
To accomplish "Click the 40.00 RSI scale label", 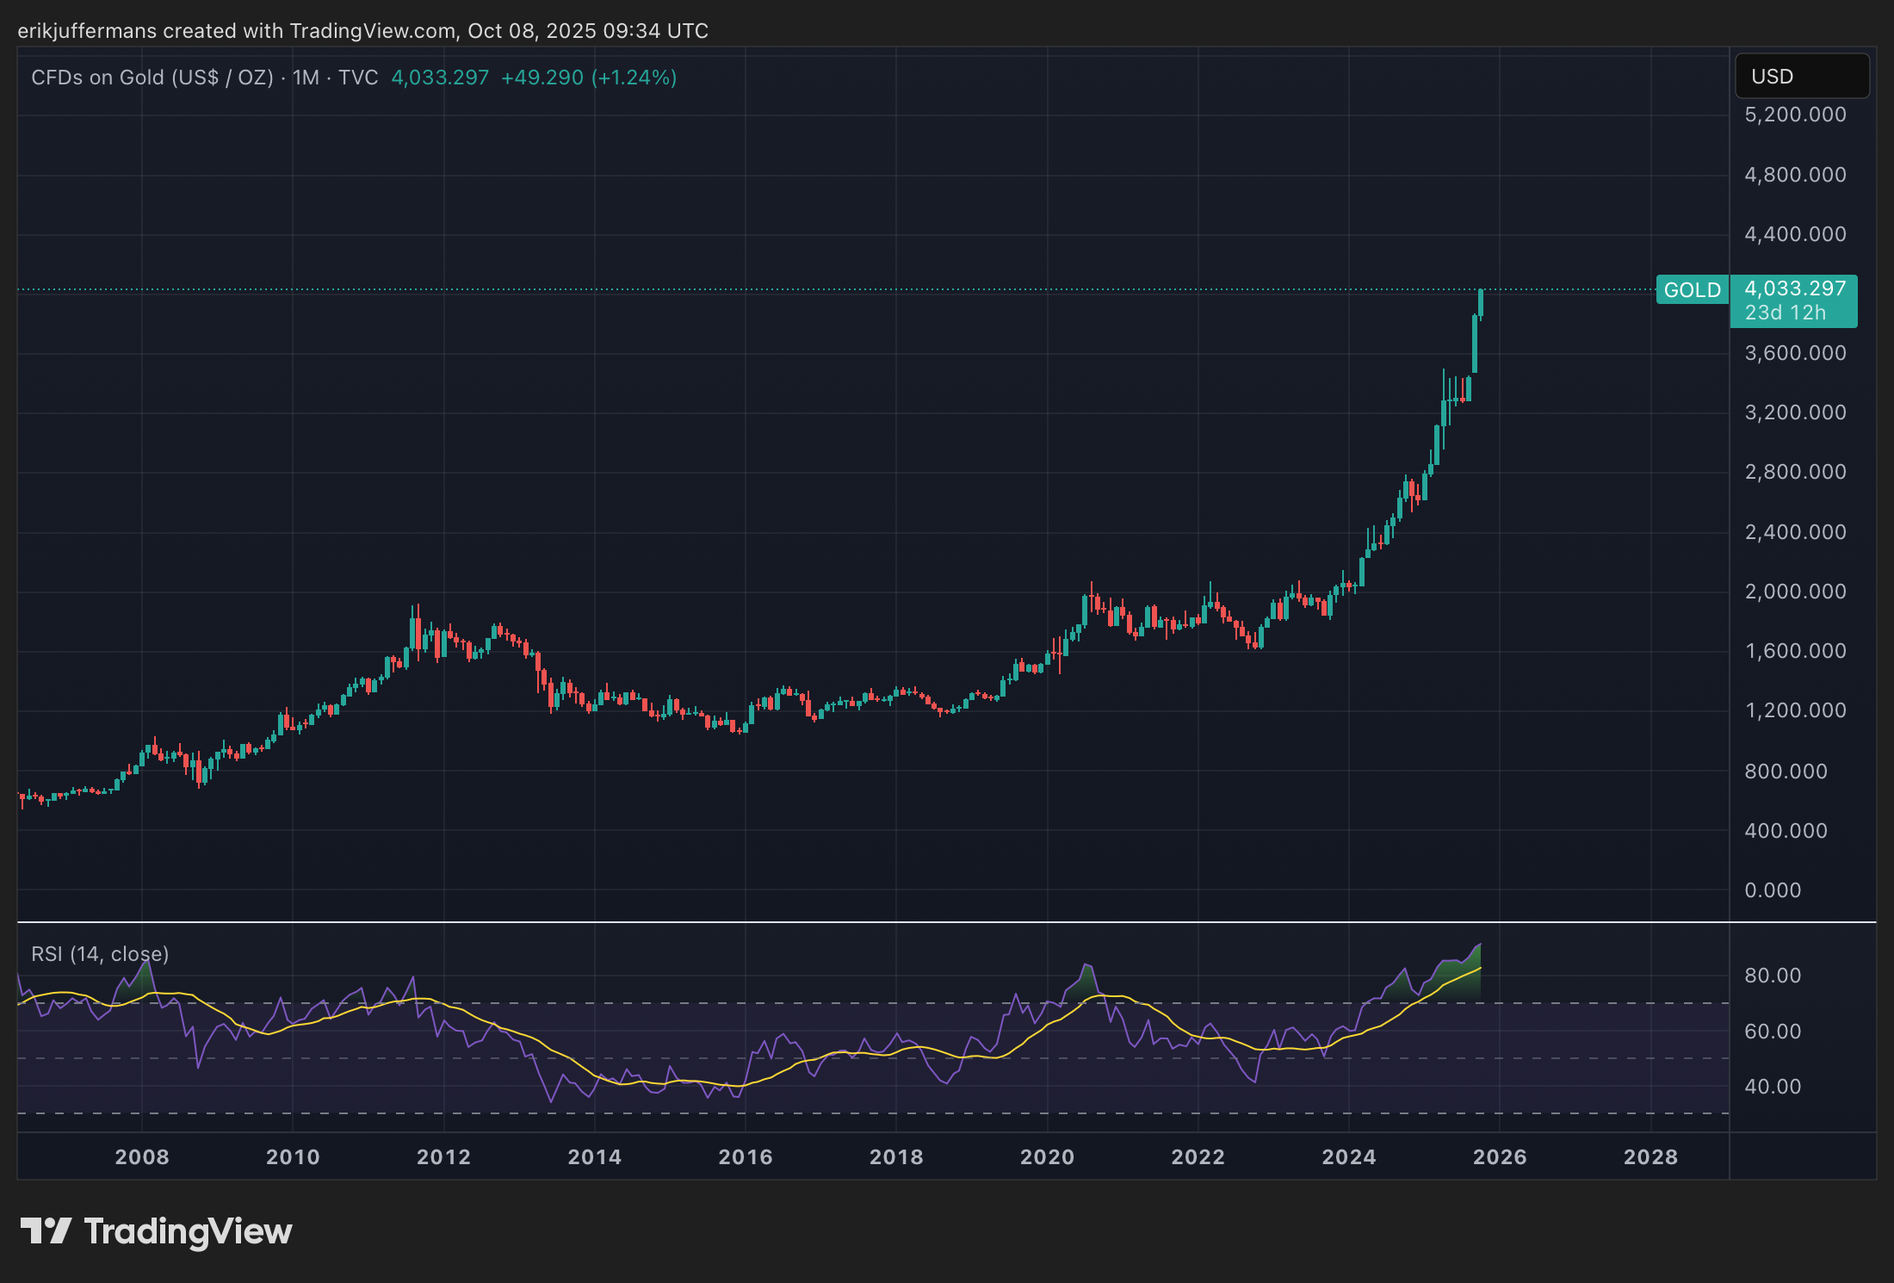I will coord(1772,1087).
